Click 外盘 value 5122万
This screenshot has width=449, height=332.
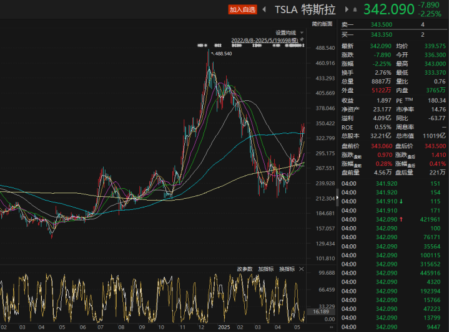[x=381, y=90]
